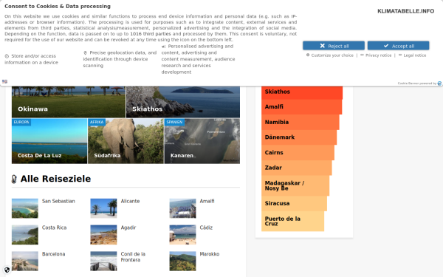Click Precise geolocation data purpose text
This screenshot has height=277, width=443.
point(120,59)
